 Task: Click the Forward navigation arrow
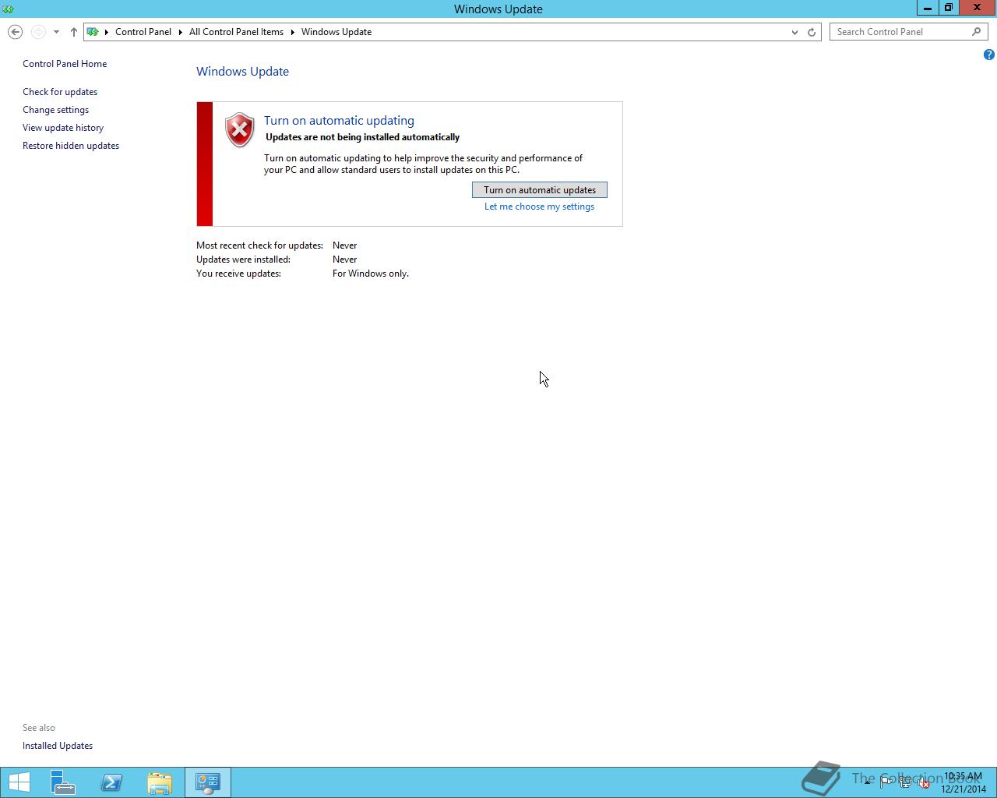(x=38, y=32)
